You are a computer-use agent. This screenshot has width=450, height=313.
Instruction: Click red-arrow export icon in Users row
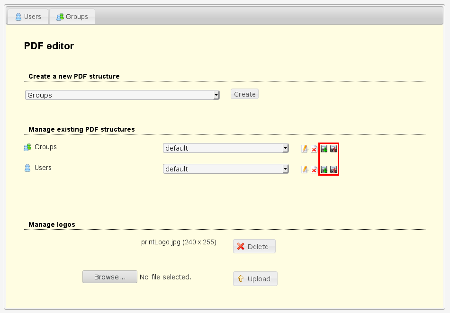(x=333, y=170)
